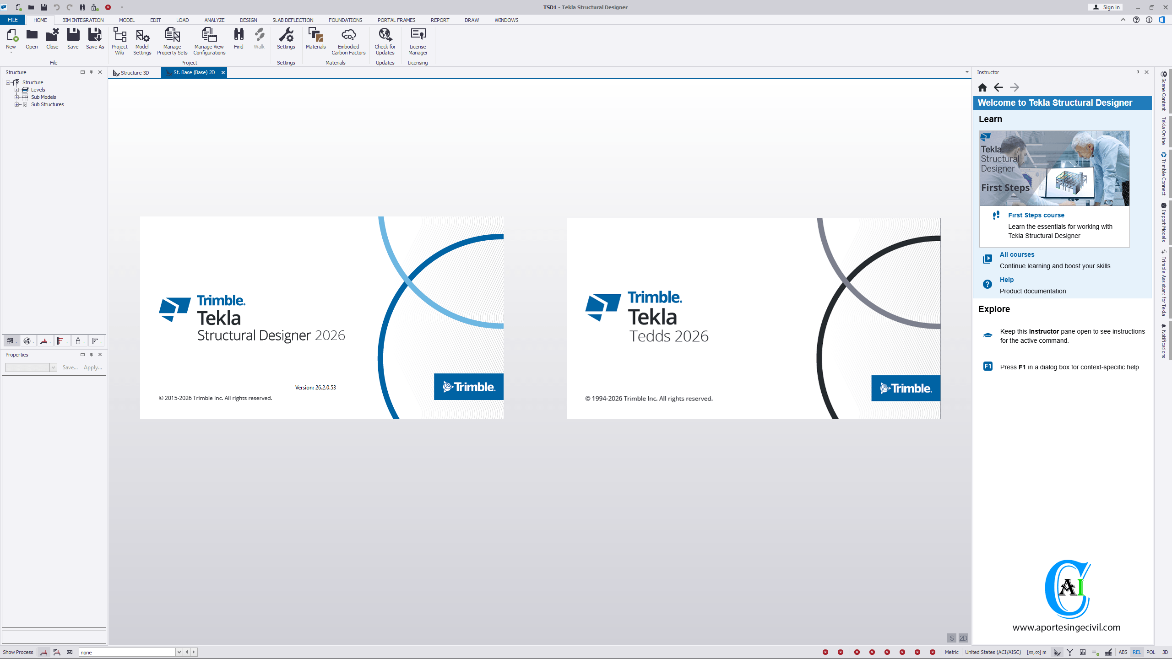The height and width of the screenshot is (659, 1172).
Task: Launch the Find tool with binoculars icon
Action: coord(239,38)
